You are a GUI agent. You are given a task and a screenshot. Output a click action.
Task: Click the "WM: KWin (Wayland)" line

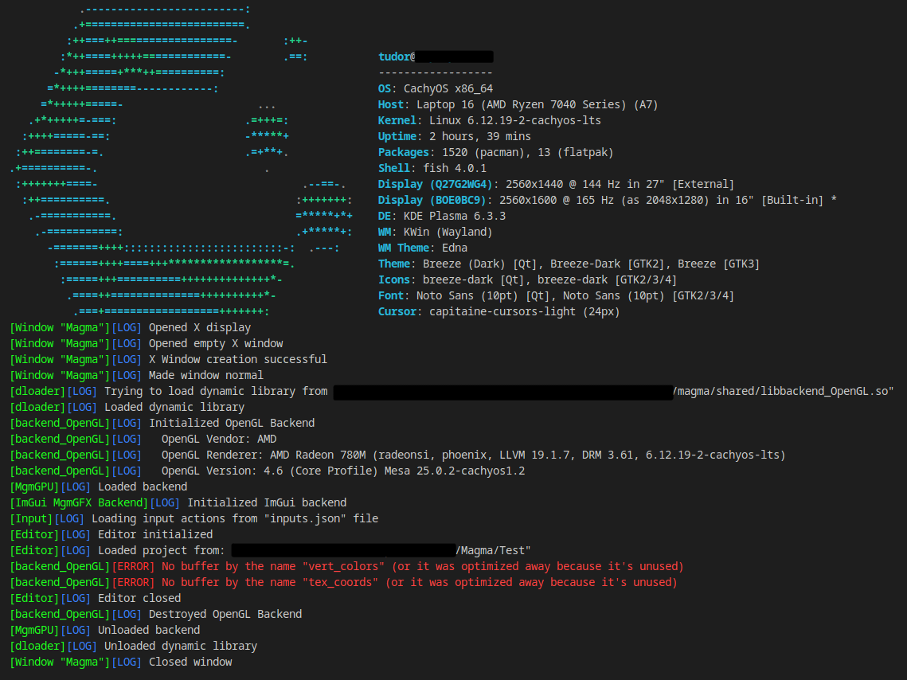pos(435,232)
